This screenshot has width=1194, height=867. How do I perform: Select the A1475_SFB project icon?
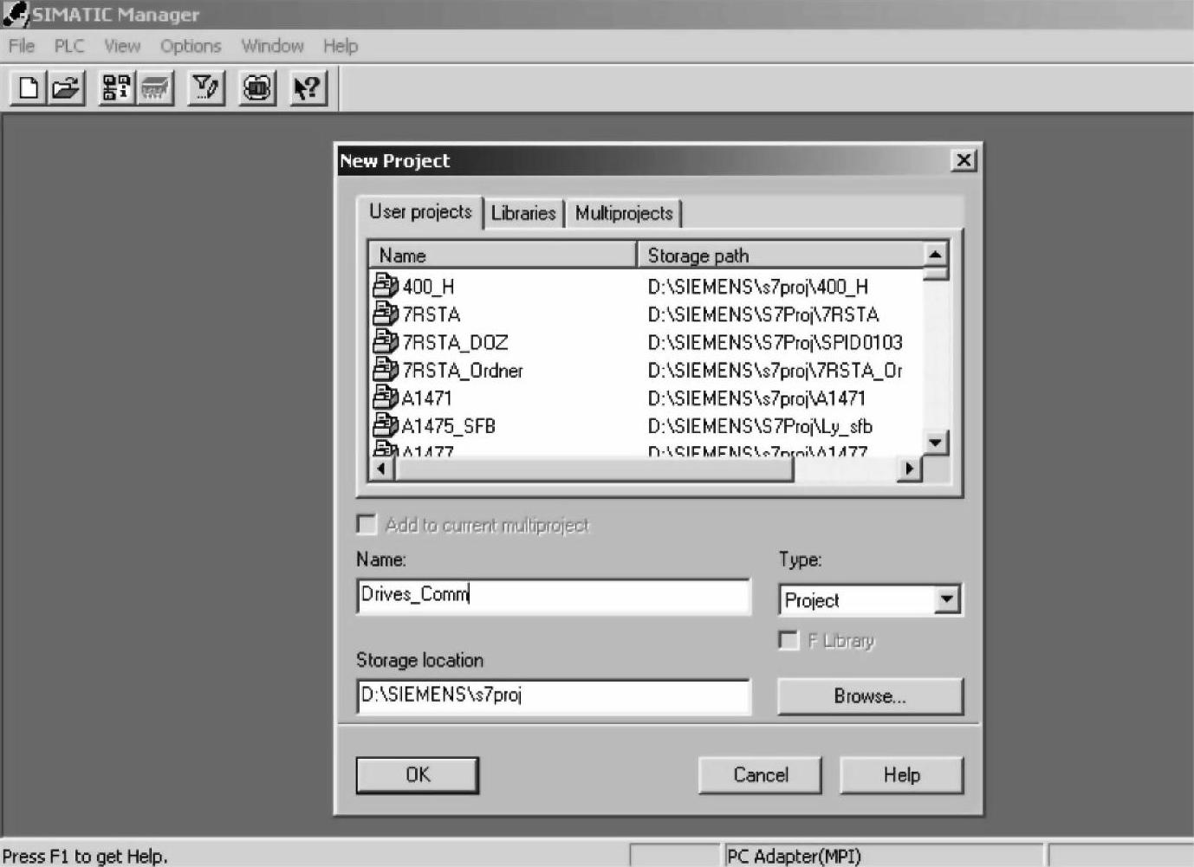(385, 424)
